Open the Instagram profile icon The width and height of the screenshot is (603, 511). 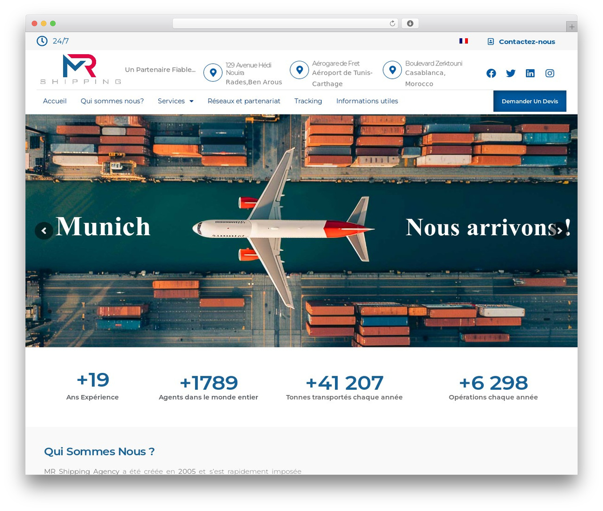point(550,73)
